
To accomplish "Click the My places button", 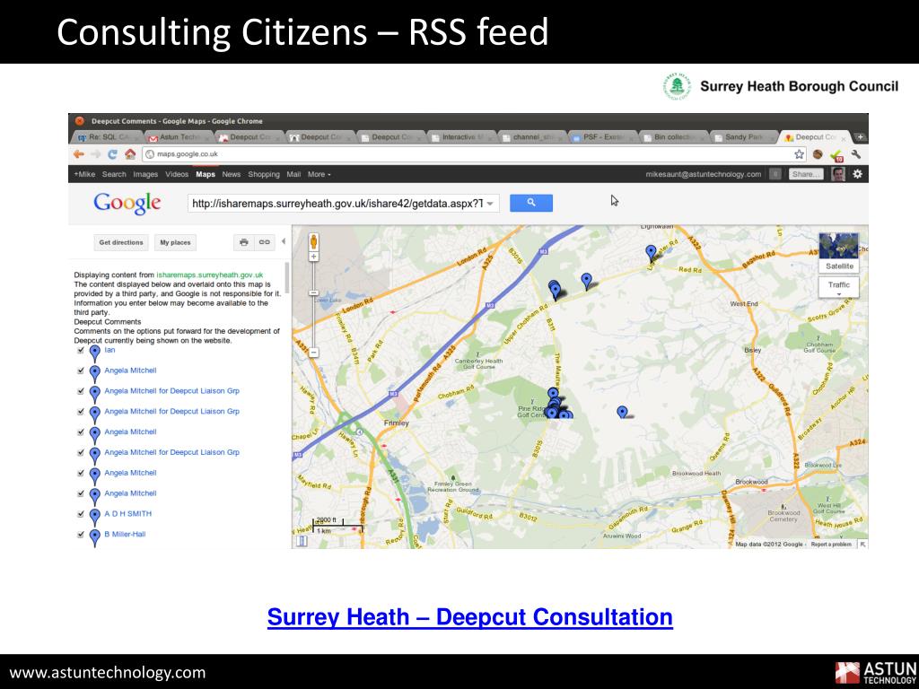I will pyautogui.click(x=175, y=242).
